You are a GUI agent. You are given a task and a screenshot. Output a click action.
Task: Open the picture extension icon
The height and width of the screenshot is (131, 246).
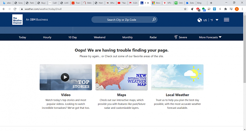point(209,9)
